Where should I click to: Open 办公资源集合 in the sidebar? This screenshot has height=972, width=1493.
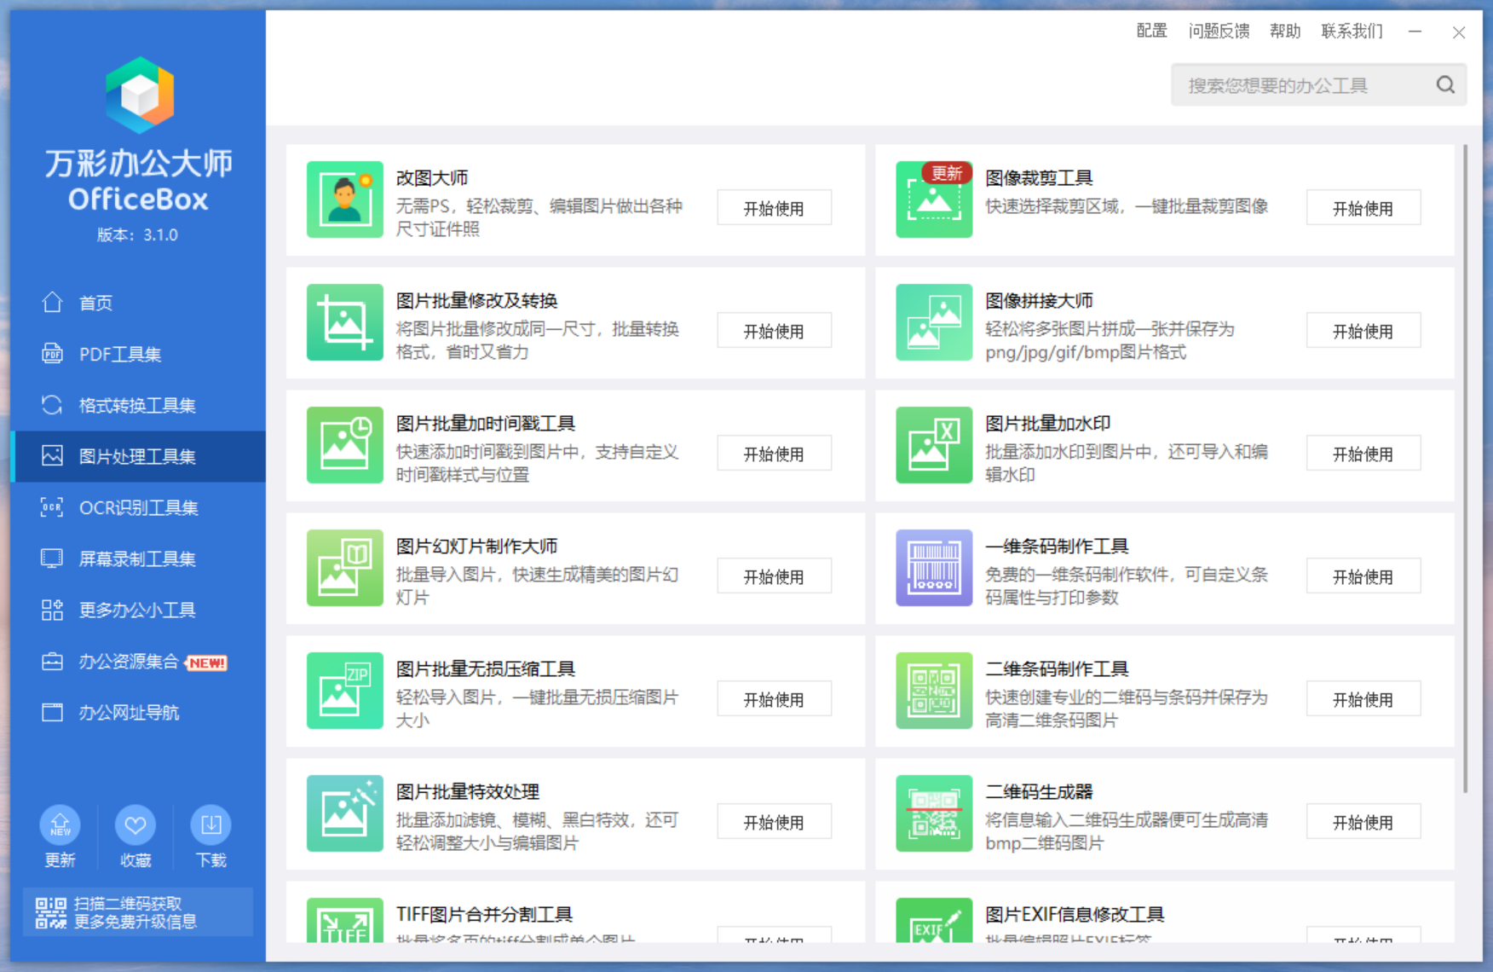coord(138,661)
